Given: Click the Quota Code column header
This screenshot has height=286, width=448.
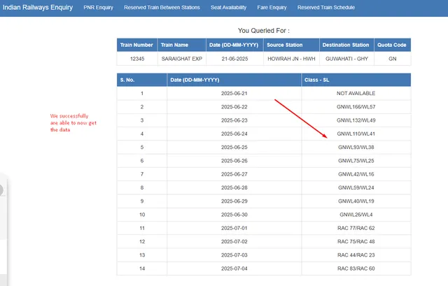Looking at the screenshot, I should 392,45.
